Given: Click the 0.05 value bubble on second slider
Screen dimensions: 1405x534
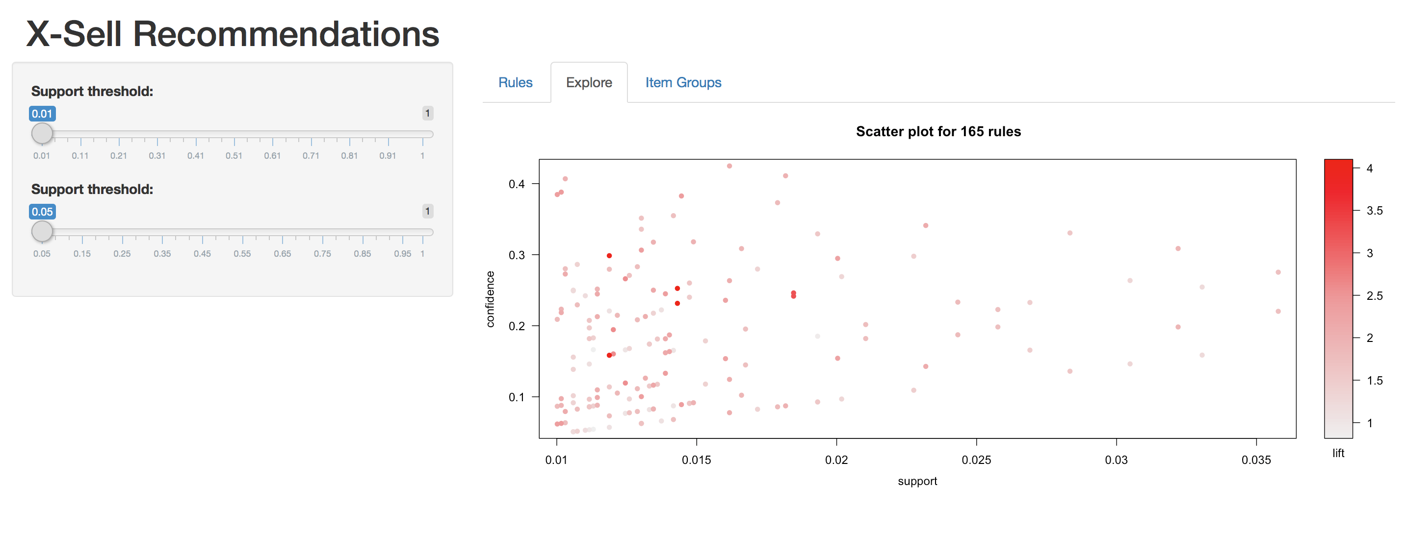Looking at the screenshot, I should 42,212.
